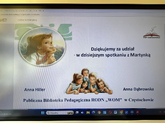Open Google Chrome from the taskbar
Viewport: 165px width, 123px height.
tap(99, 113)
